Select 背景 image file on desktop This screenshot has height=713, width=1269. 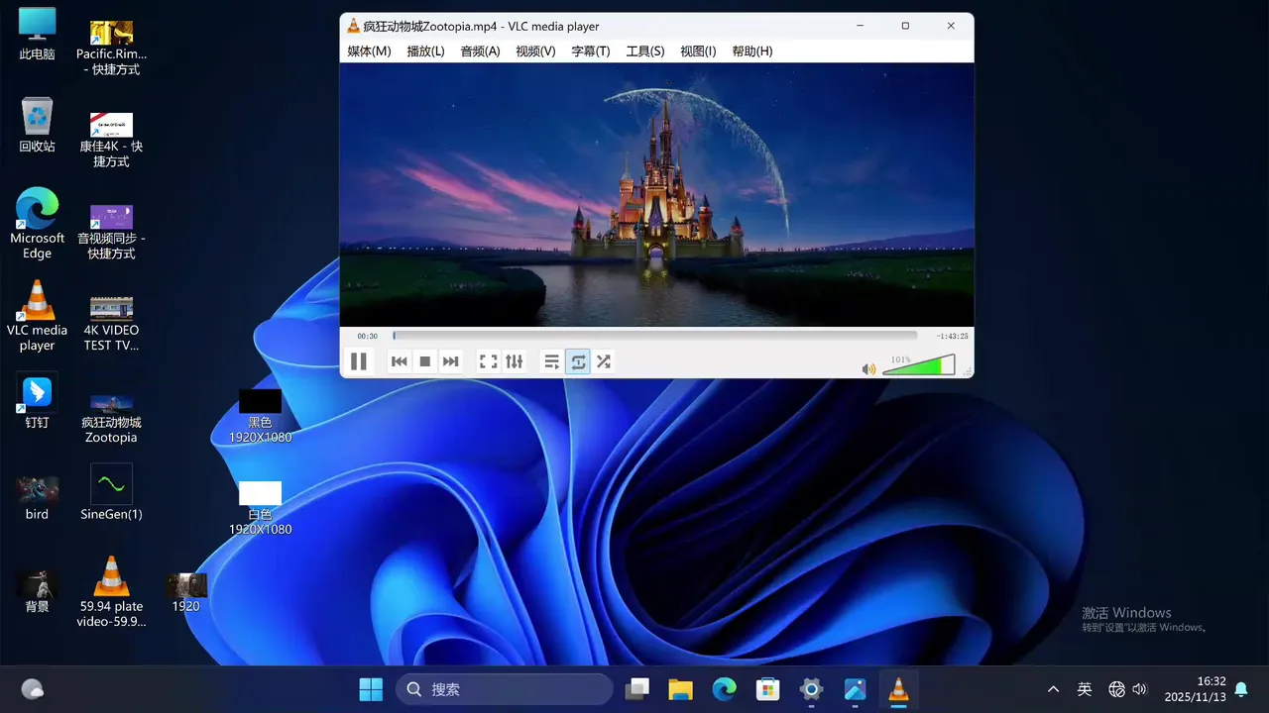coord(37,591)
